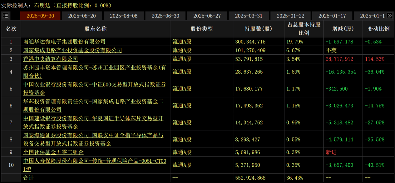
Task: Click the 股份类型 column header
Action: pyautogui.click(x=201, y=29)
